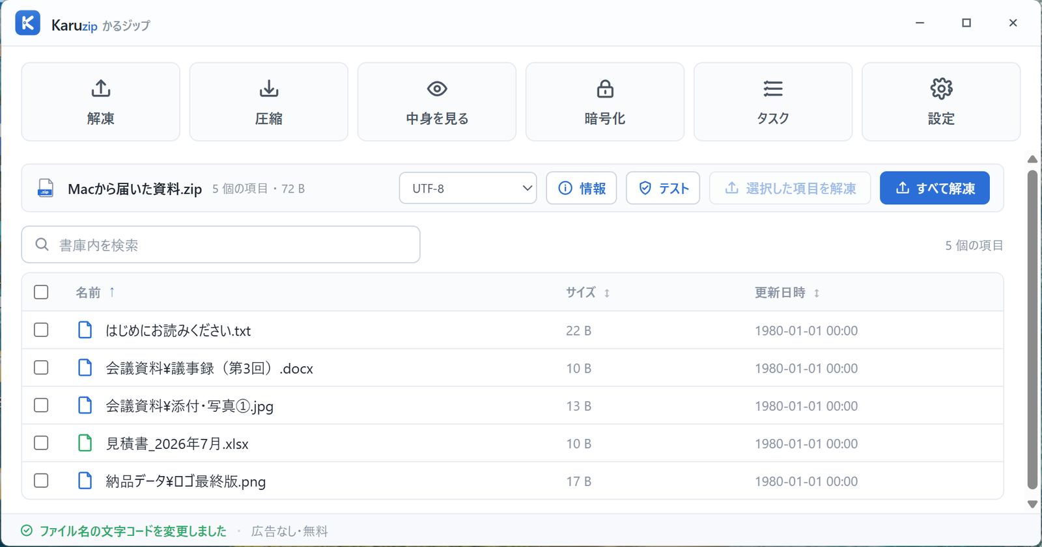Select 見積書_2026年7月.xlsx
Viewport: 1042px width, 547px height.
[x=177, y=444]
